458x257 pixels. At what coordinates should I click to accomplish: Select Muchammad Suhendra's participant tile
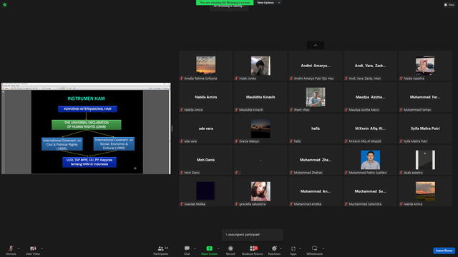pos(371,191)
